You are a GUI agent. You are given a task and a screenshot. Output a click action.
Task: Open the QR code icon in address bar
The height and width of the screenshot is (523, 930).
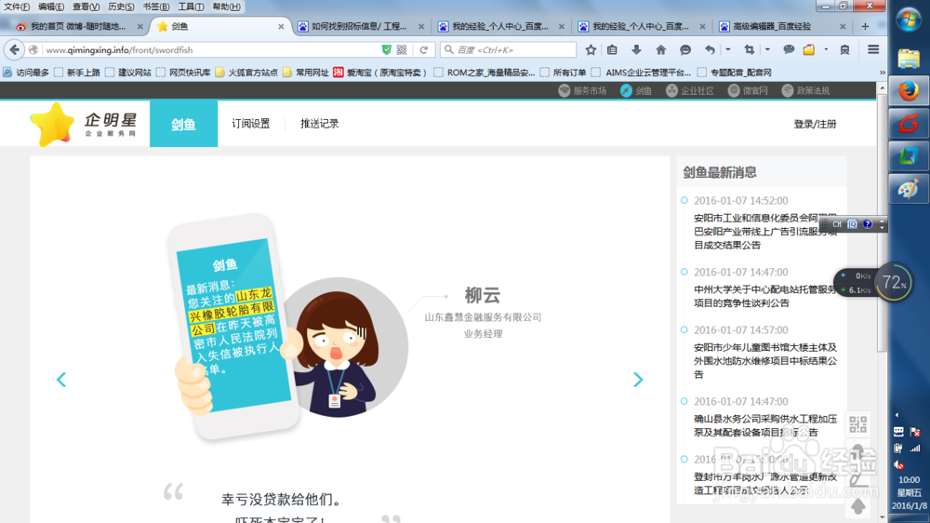pos(402,50)
